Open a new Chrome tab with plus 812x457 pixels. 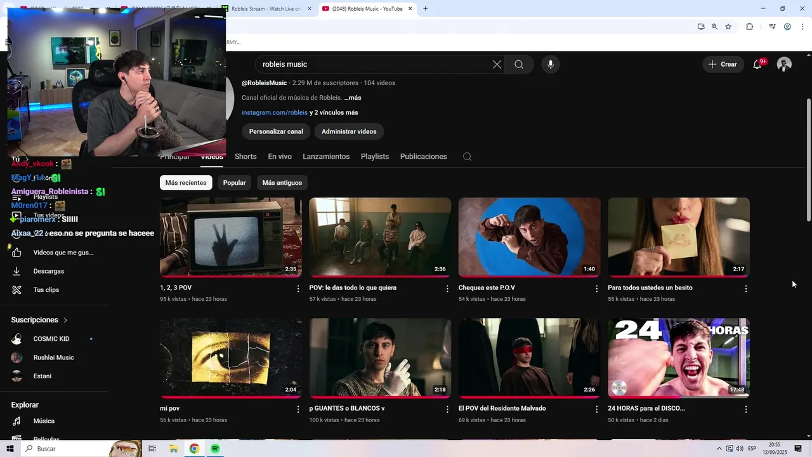[x=425, y=9]
